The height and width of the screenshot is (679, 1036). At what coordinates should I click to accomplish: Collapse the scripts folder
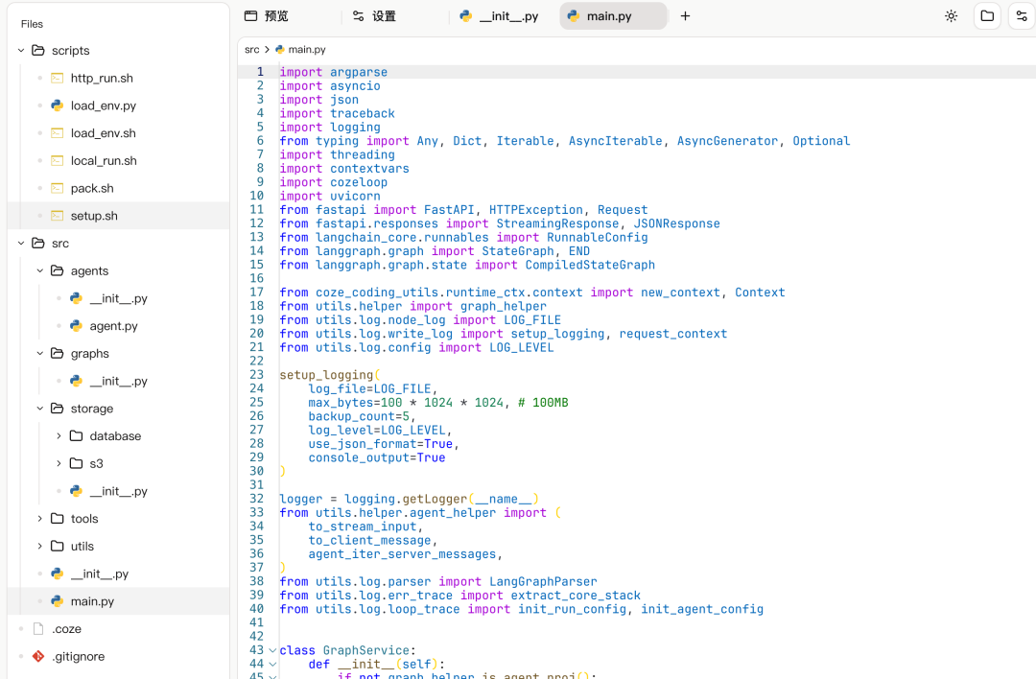point(21,51)
